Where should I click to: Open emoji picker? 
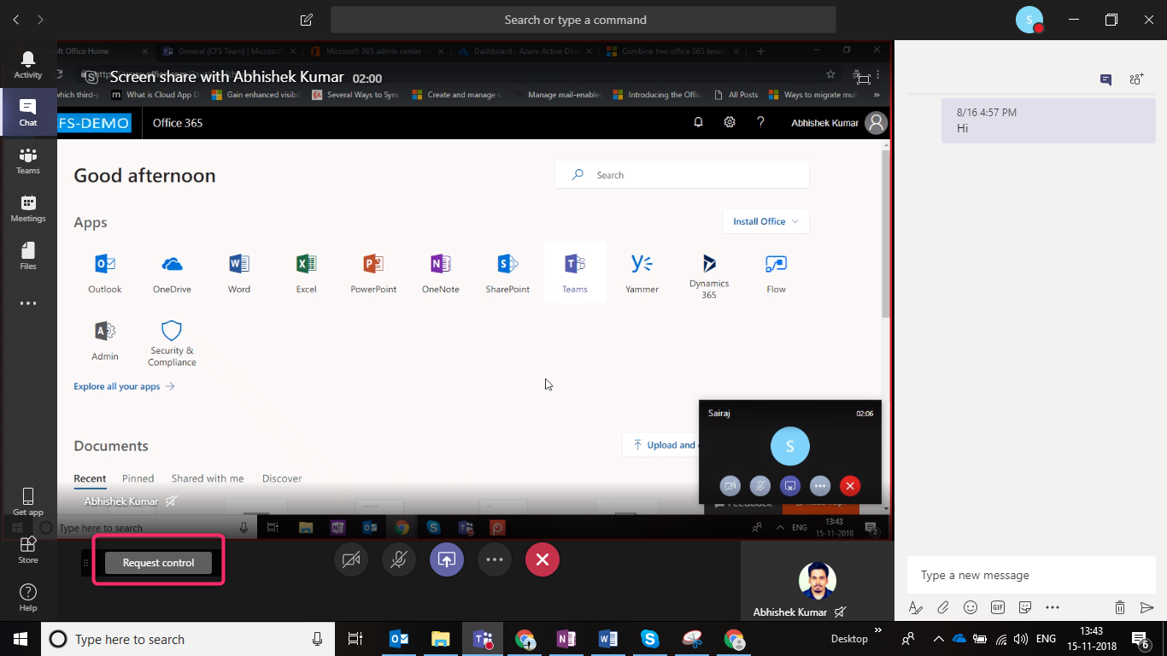pos(971,607)
